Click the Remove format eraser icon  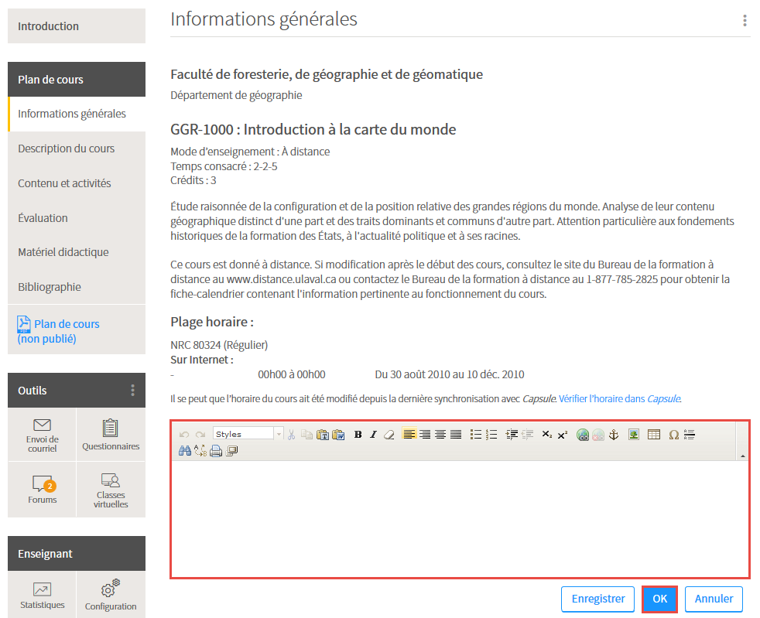389,435
